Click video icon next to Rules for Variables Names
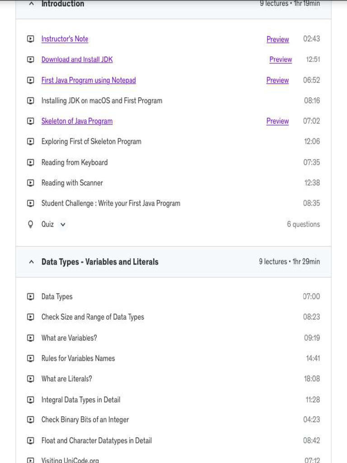The height and width of the screenshot is (463, 347). click(30, 359)
